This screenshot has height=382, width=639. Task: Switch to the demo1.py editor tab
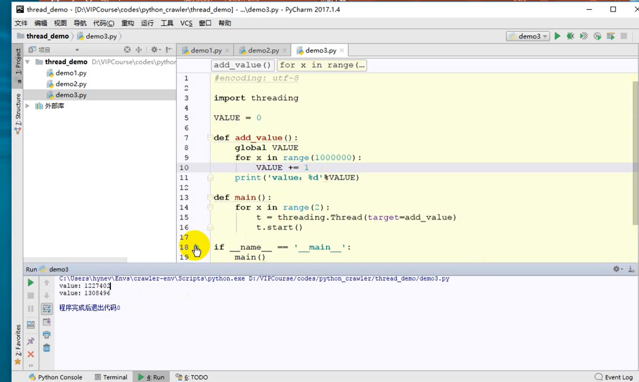(x=206, y=51)
